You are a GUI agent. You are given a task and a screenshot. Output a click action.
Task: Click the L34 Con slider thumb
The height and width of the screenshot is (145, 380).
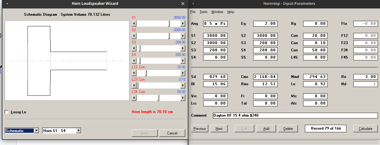[x=158, y=98]
